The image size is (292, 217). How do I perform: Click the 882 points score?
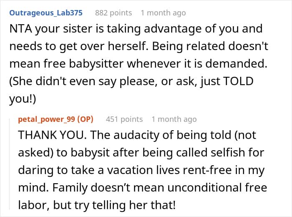point(113,13)
